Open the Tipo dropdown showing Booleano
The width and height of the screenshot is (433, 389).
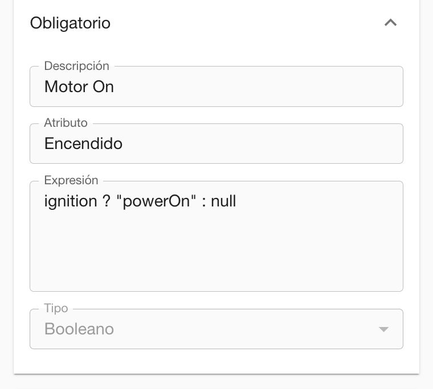pyautogui.click(x=216, y=329)
